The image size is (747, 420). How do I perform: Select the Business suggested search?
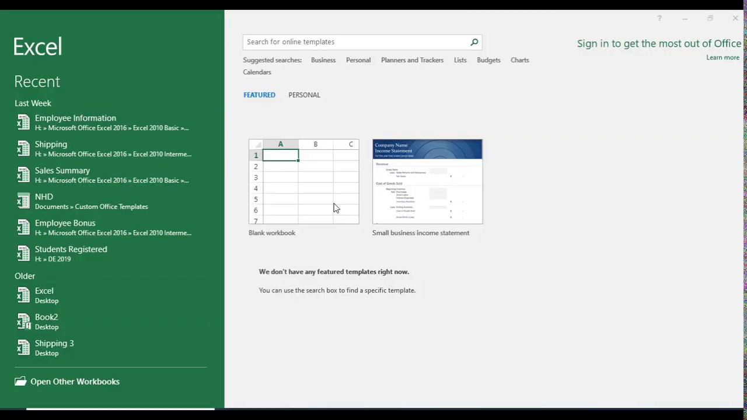click(x=323, y=60)
